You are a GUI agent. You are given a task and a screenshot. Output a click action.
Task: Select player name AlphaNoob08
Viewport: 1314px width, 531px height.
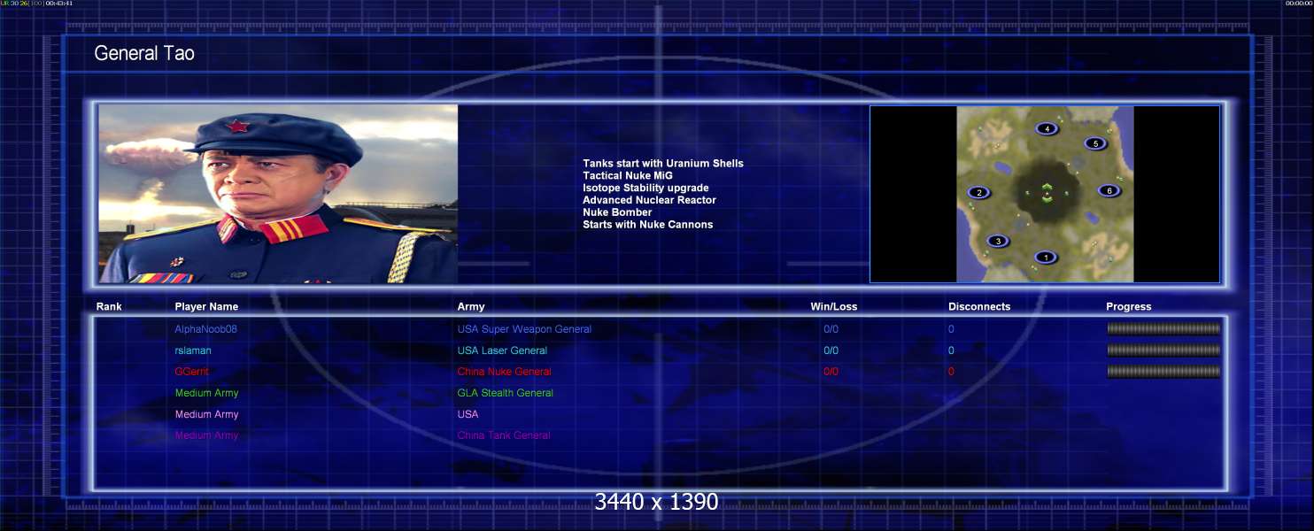point(206,329)
